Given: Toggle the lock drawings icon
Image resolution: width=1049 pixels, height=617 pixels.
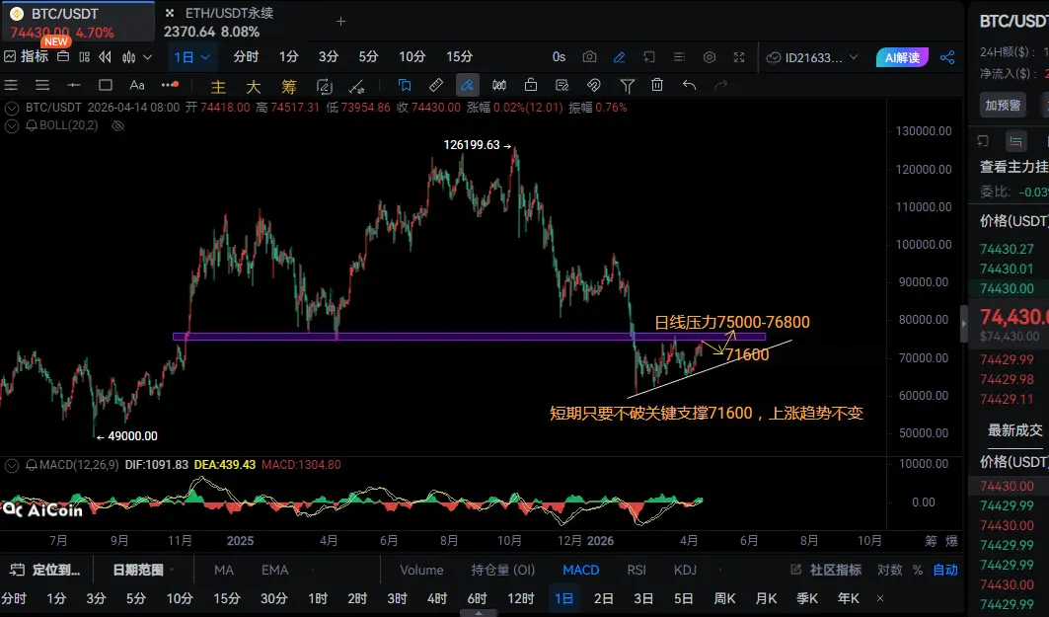Looking at the screenshot, I should click(x=531, y=85).
